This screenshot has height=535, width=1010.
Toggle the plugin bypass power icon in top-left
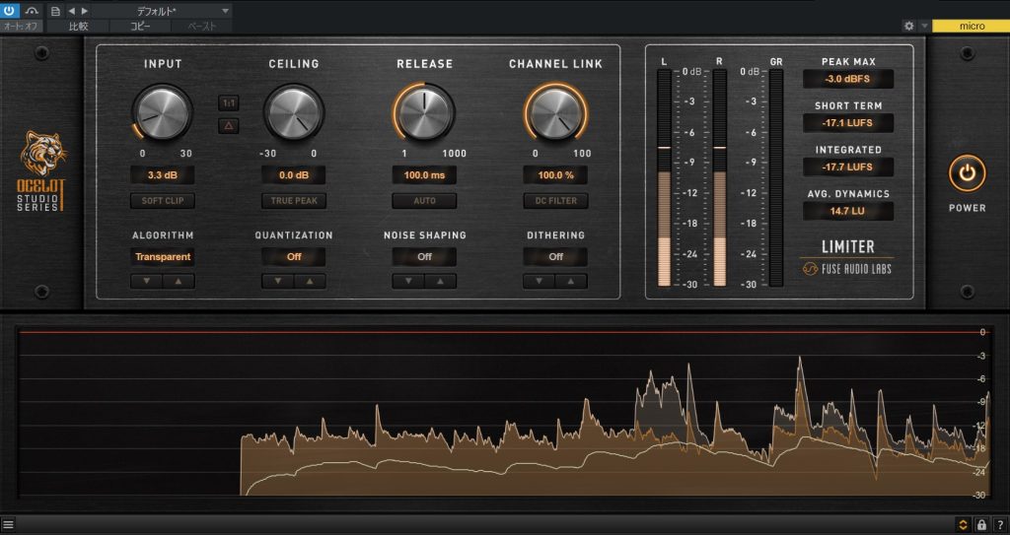(x=10, y=10)
